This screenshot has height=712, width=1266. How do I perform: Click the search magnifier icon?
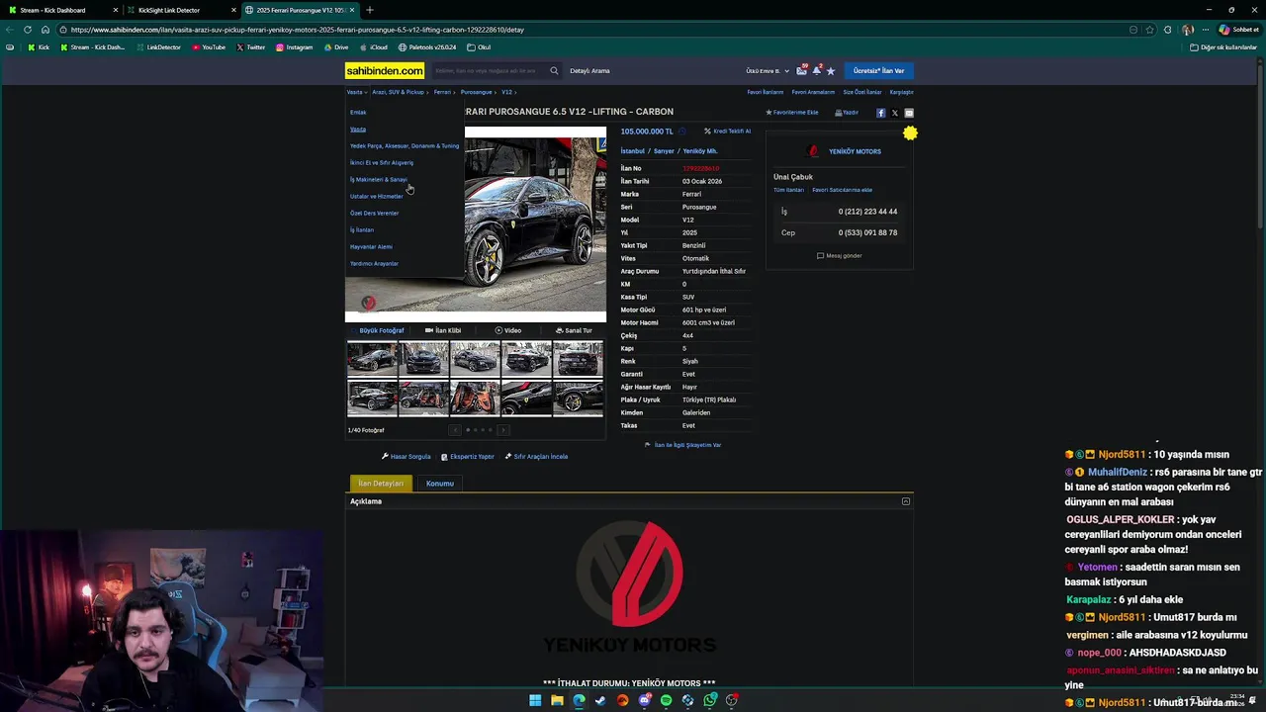(554, 70)
